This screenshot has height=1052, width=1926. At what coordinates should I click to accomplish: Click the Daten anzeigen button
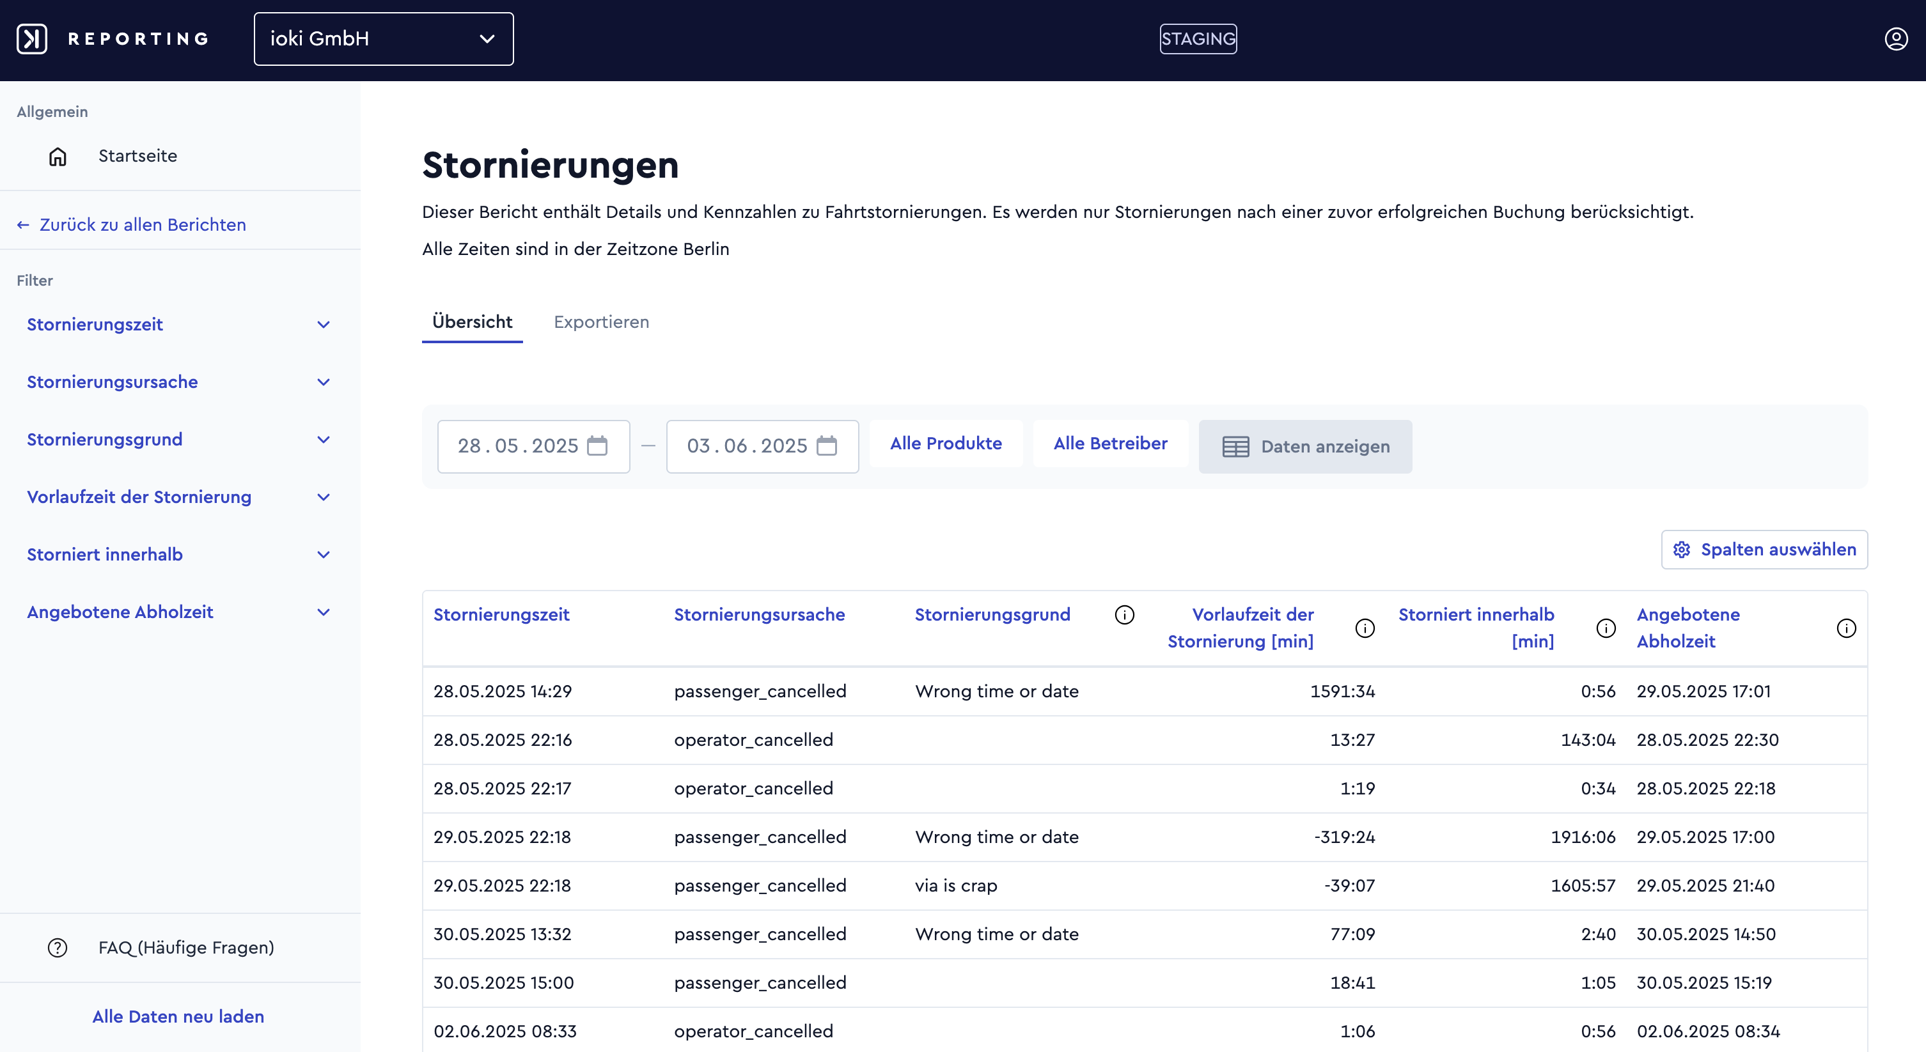(1306, 447)
